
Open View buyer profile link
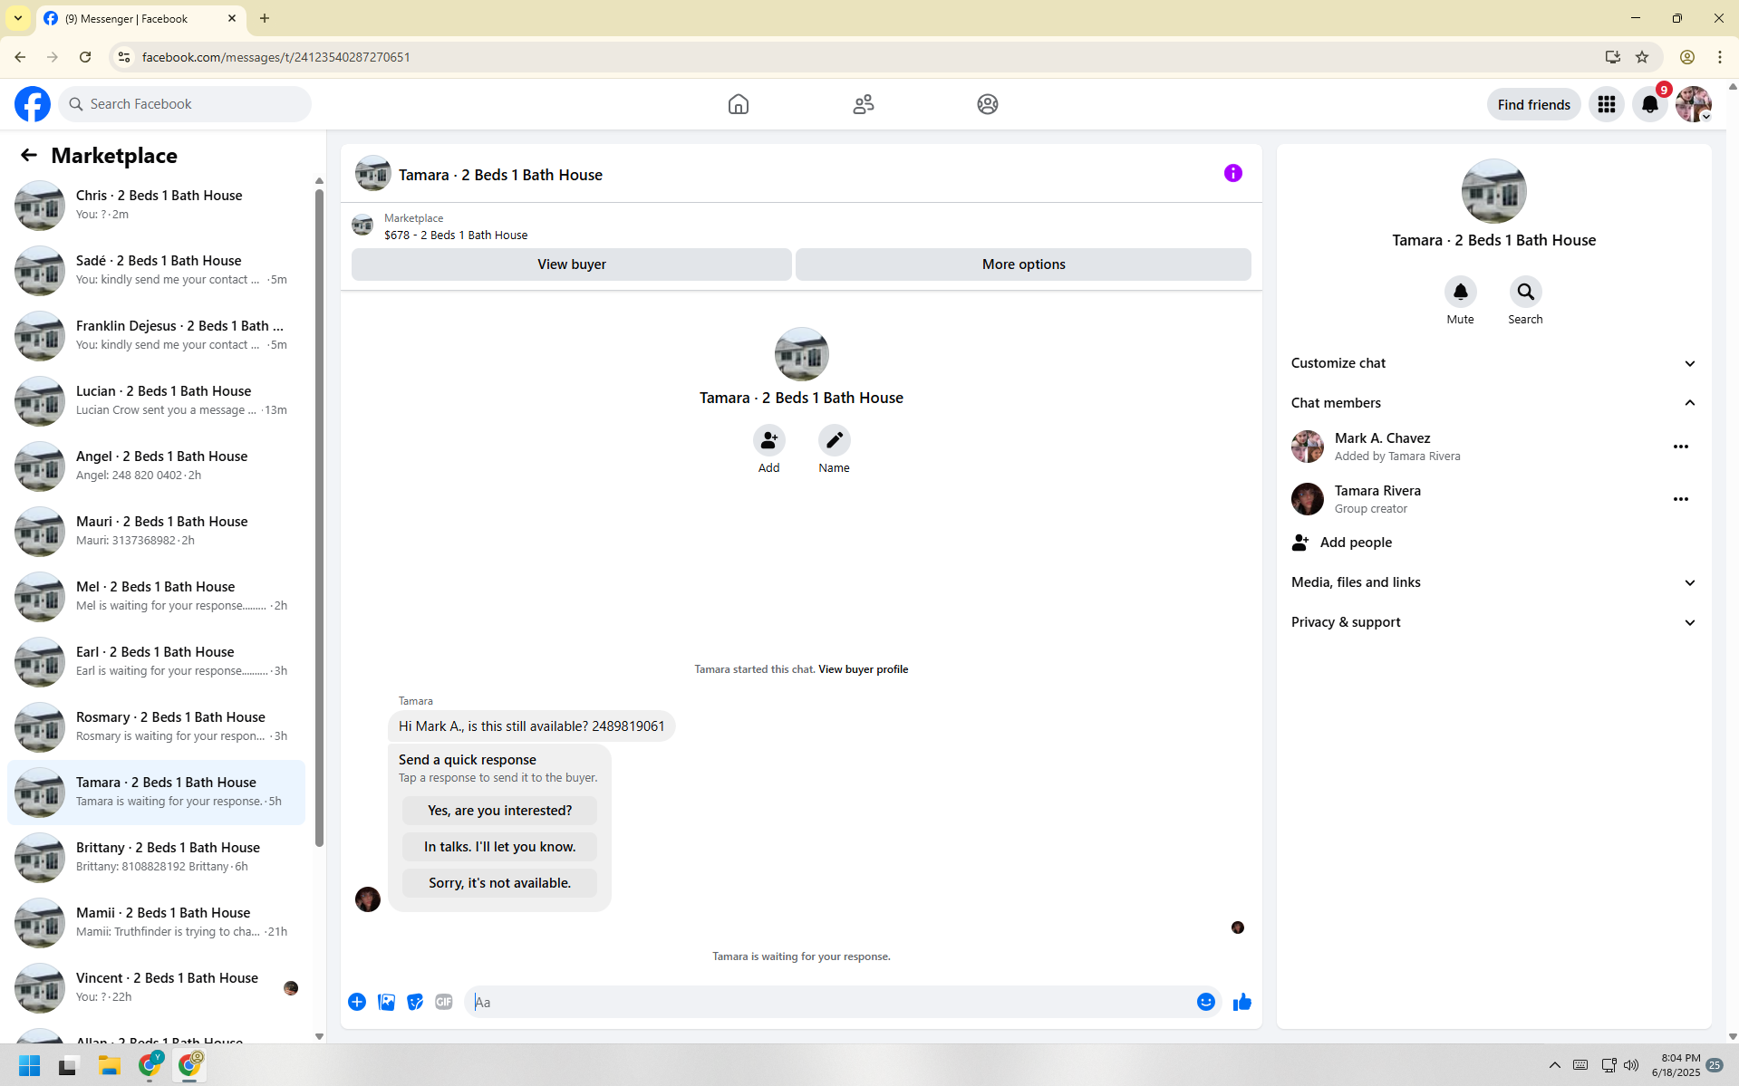(863, 669)
